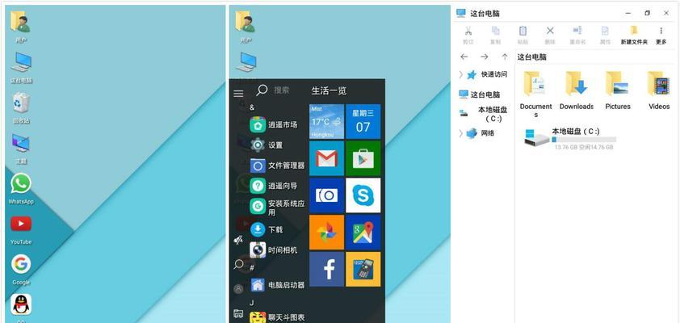Click 复制 (copy) in file explorer toolbar
The width and height of the screenshot is (680, 323).
coord(495,36)
